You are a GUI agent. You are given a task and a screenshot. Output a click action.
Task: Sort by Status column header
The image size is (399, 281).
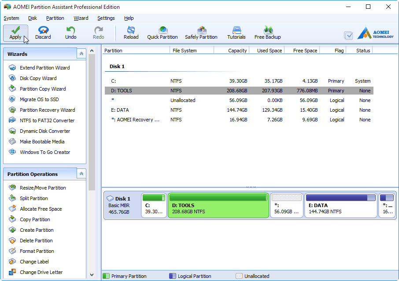tap(359, 51)
